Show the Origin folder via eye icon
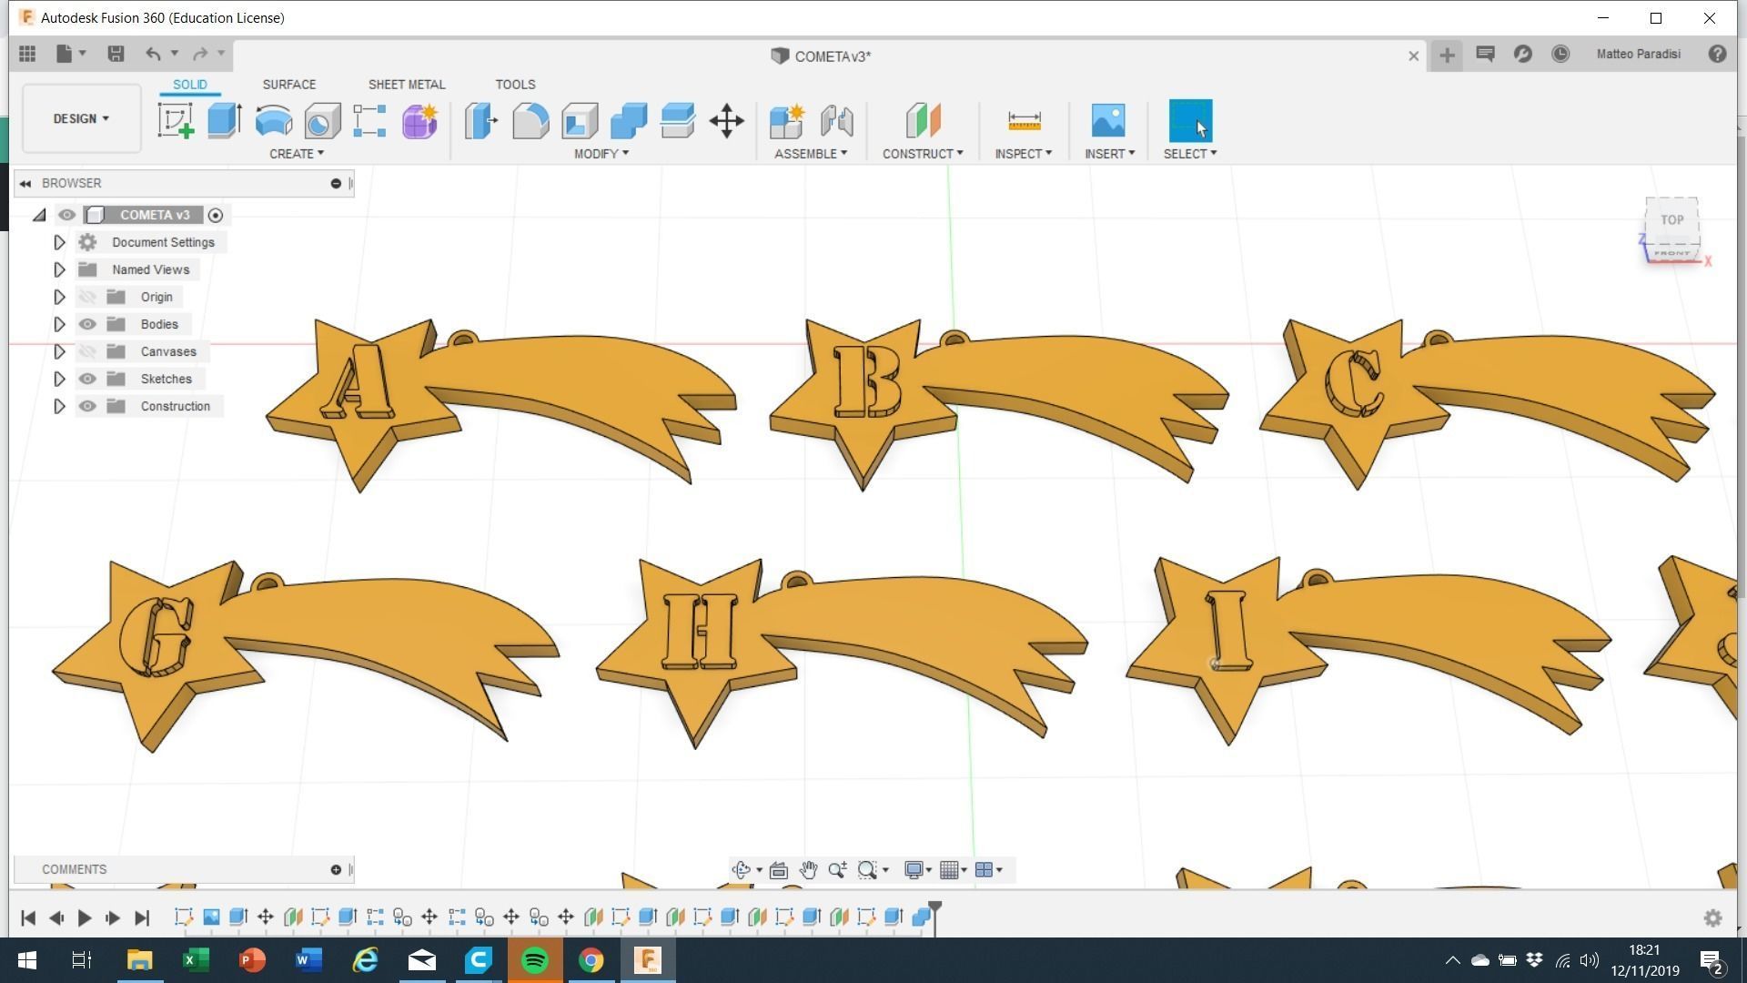The image size is (1747, 983). point(87,297)
